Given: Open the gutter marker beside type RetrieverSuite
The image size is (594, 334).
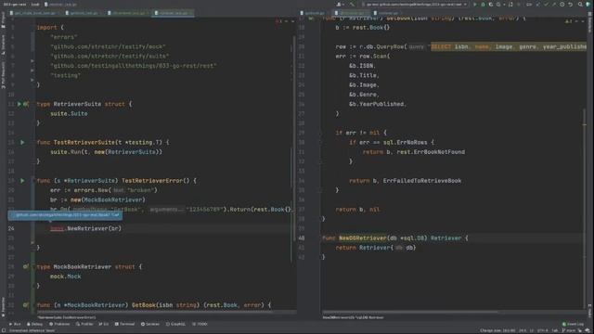Looking at the screenshot, I should point(25,104).
